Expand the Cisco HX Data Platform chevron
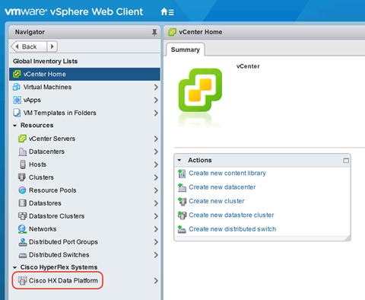 point(156,281)
